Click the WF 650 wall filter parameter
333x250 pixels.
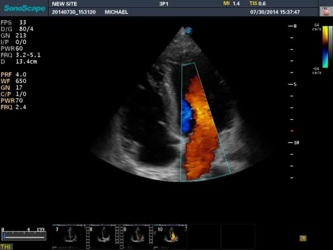pyautogui.click(x=14, y=81)
